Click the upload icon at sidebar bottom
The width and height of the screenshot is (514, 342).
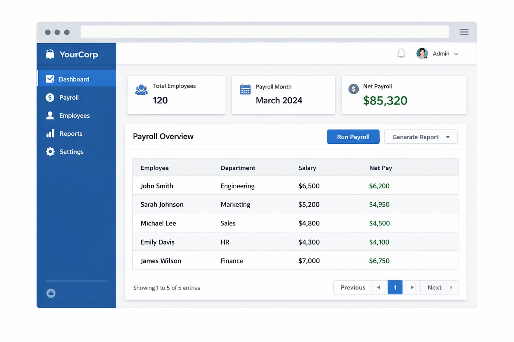(x=51, y=293)
